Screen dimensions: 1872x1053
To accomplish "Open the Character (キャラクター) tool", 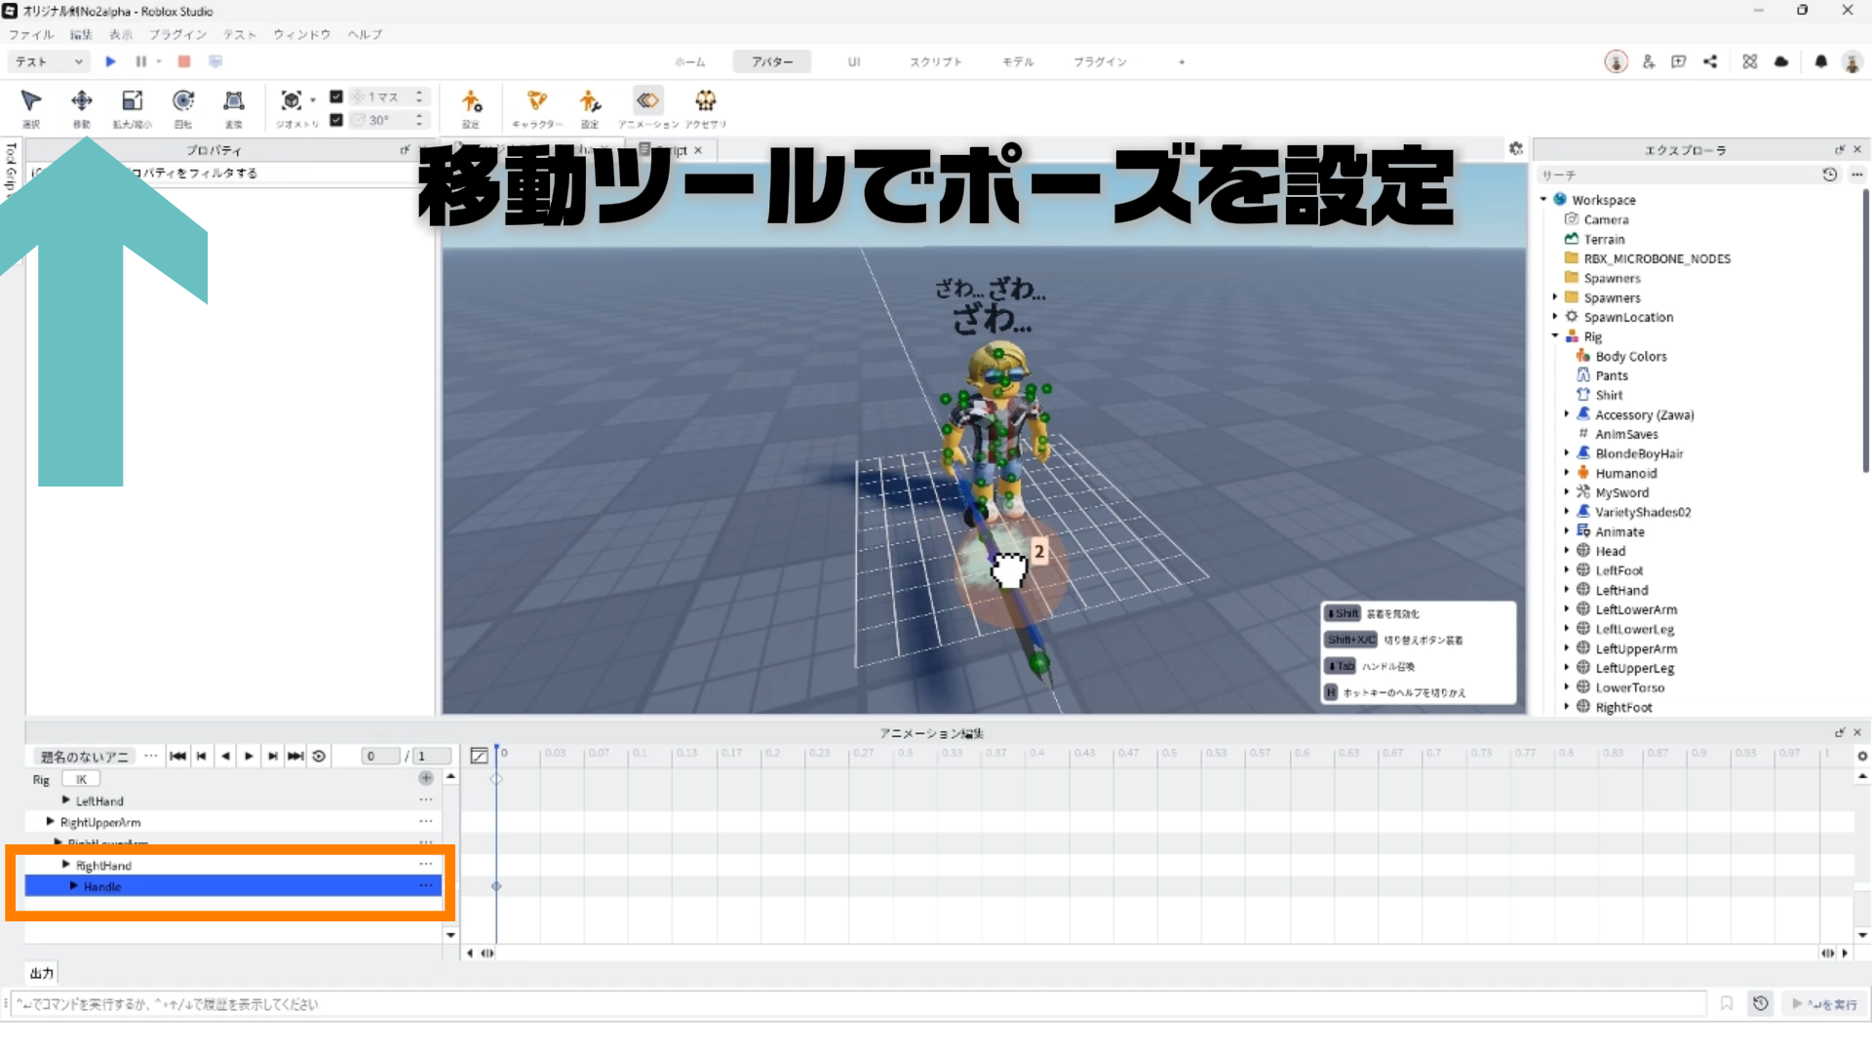I will coord(536,101).
